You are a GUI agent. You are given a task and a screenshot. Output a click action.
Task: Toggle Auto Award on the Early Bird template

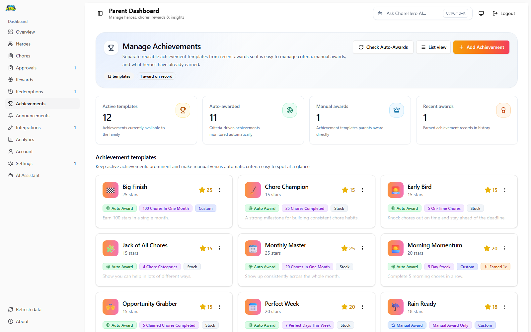point(404,208)
